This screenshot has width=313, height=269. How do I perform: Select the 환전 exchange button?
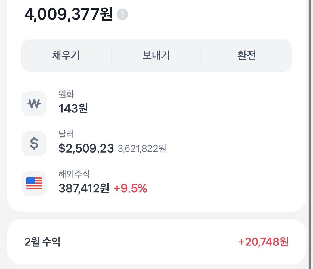pyautogui.click(x=246, y=55)
